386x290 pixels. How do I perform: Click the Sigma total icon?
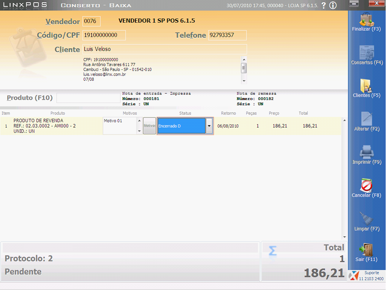273,251
